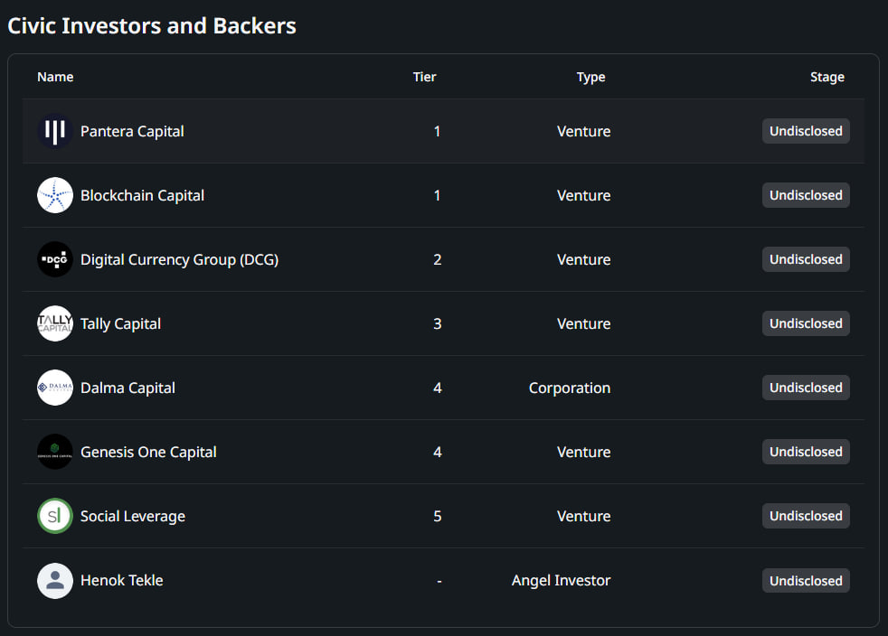Click Venture type in Blockchain Capital row
Image resolution: width=888 pixels, height=636 pixels.
point(584,195)
